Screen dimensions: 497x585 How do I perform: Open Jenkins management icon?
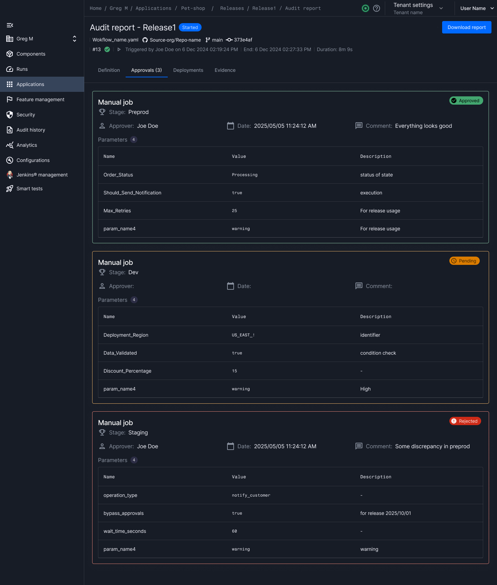(x=10, y=175)
